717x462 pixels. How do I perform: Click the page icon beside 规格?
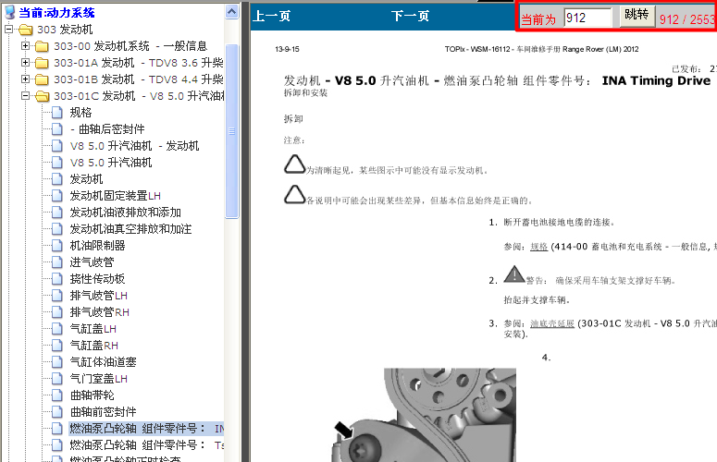(57, 113)
